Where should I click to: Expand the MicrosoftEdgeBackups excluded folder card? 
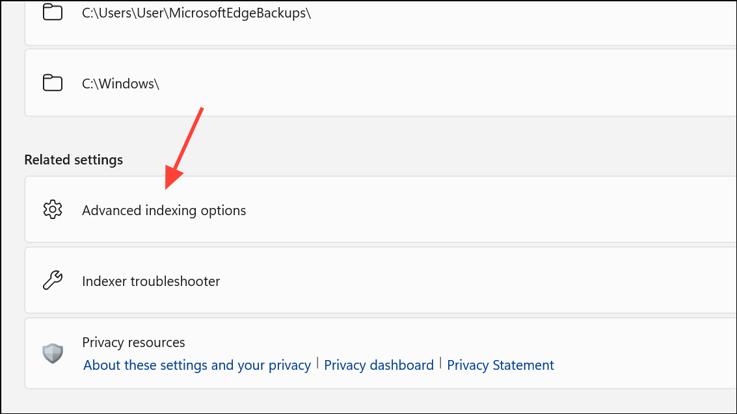[381, 23]
